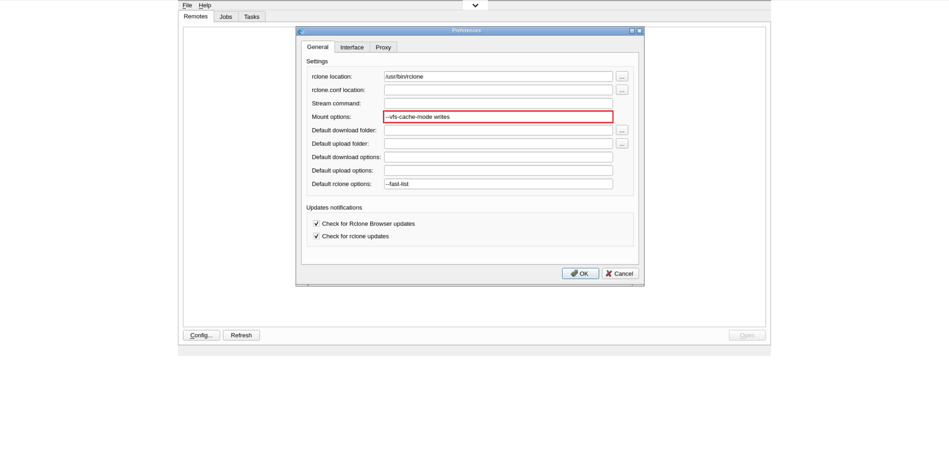The image size is (949, 471).
Task: Browse for default download folder
Action: [622, 130]
